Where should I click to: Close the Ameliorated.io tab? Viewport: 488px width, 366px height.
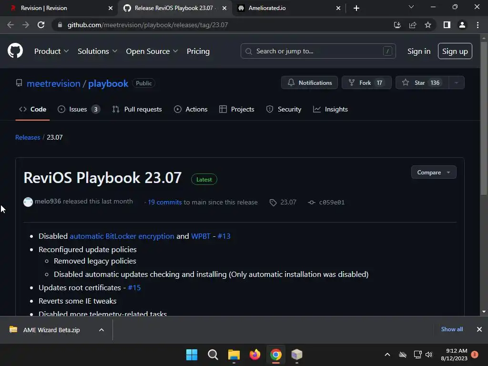pos(338,8)
